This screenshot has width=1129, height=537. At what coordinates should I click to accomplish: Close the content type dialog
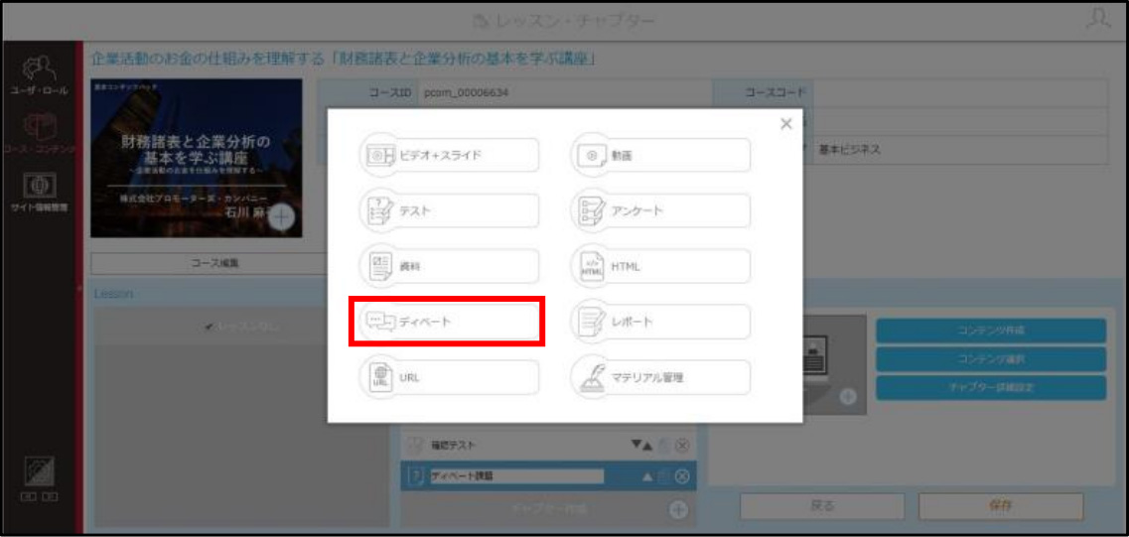point(786,124)
